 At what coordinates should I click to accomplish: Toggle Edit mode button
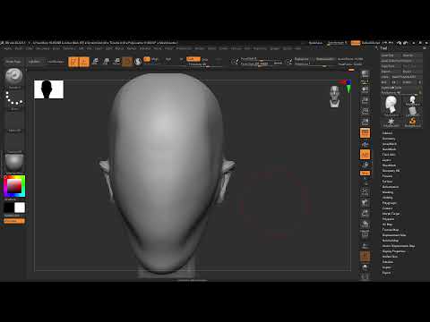(x=73, y=62)
